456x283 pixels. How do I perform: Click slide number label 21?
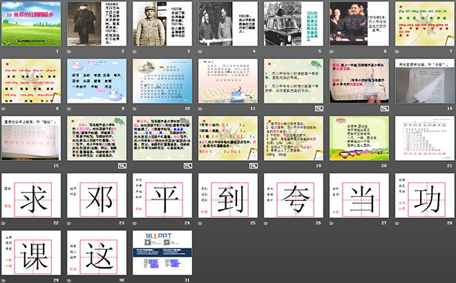coord(449,166)
